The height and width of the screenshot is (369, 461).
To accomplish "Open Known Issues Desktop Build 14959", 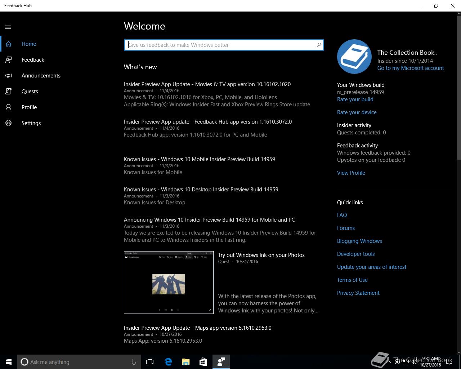I will coord(201,190).
